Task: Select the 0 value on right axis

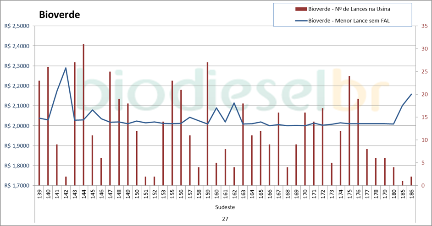Action: (422, 186)
